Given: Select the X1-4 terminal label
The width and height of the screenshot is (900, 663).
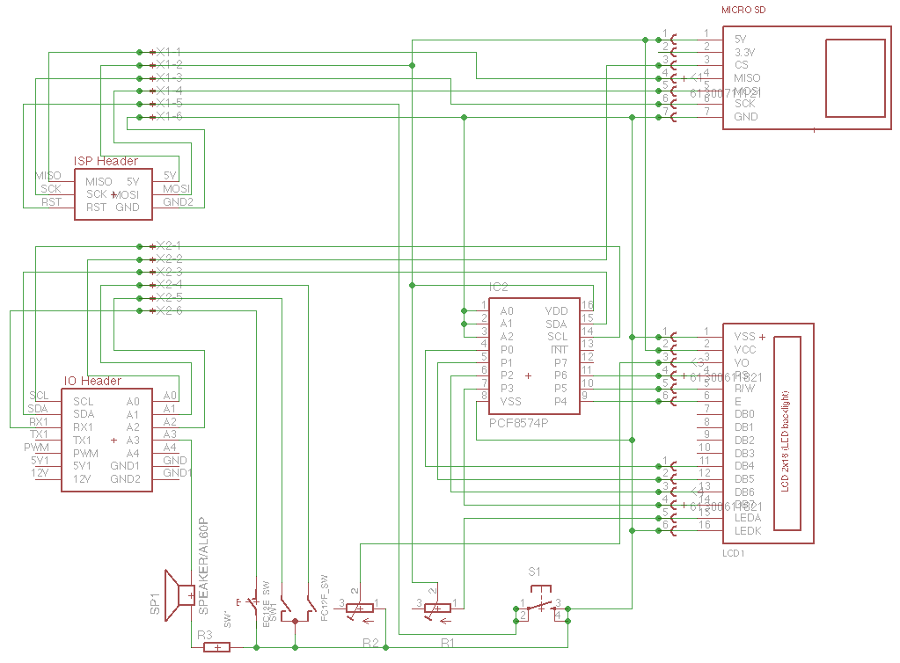Looking at the screenshot, I should [x=169, y=91].
